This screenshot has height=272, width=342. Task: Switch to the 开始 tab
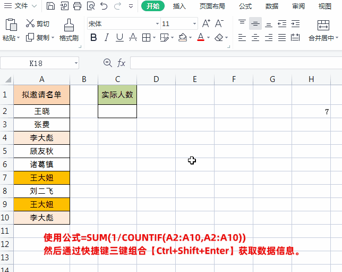153,6
